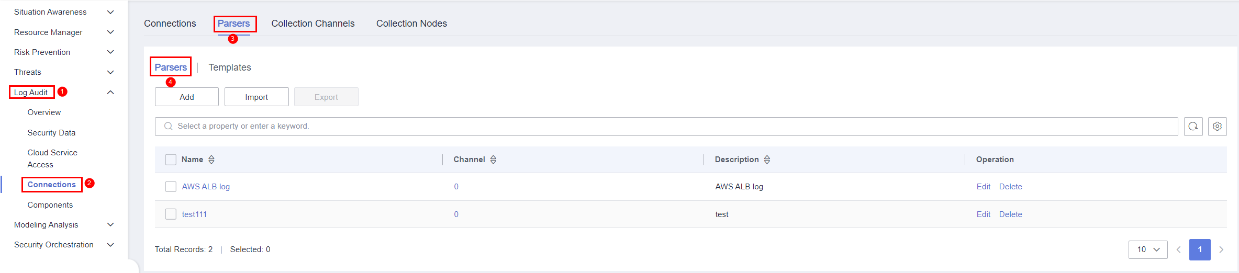Open Security Data in sidebar

click(51, 133)
